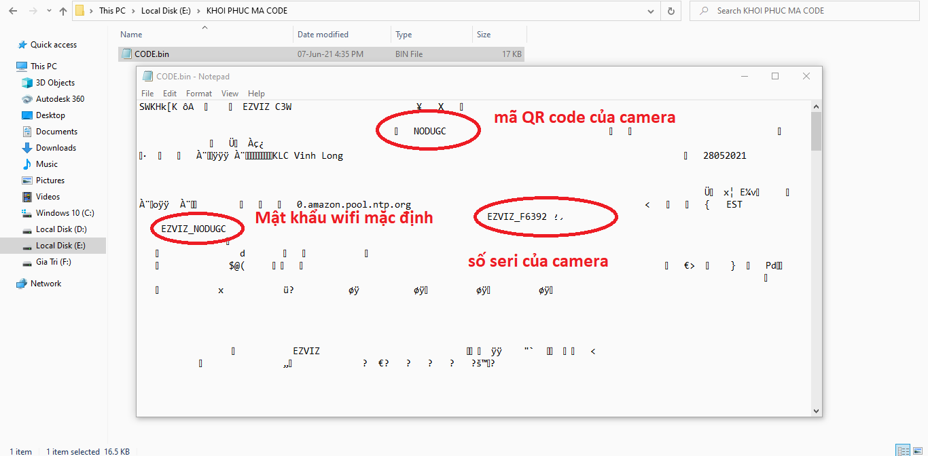This screenshot has height=456, width=928.
Task: Open Autodesk 360 in the sidebar
Action: [x=60, y=99]
